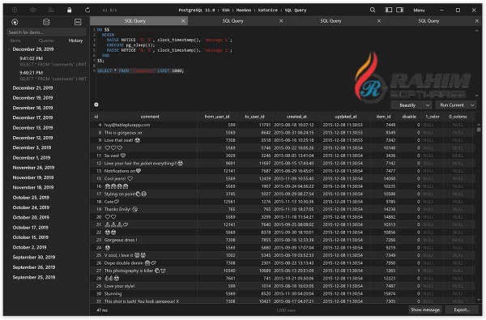Viewport: 486px width, 320px height.
Task: Expand December 21, 2019 history
Action: tap(32, 88)
